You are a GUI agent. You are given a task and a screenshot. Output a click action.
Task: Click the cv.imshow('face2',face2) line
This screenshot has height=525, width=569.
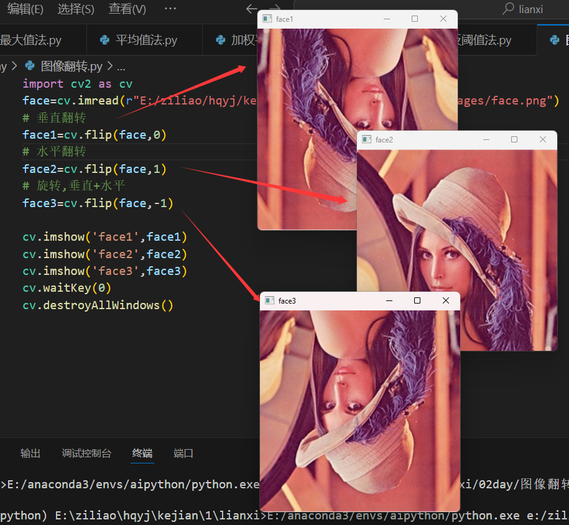(104, 254)
